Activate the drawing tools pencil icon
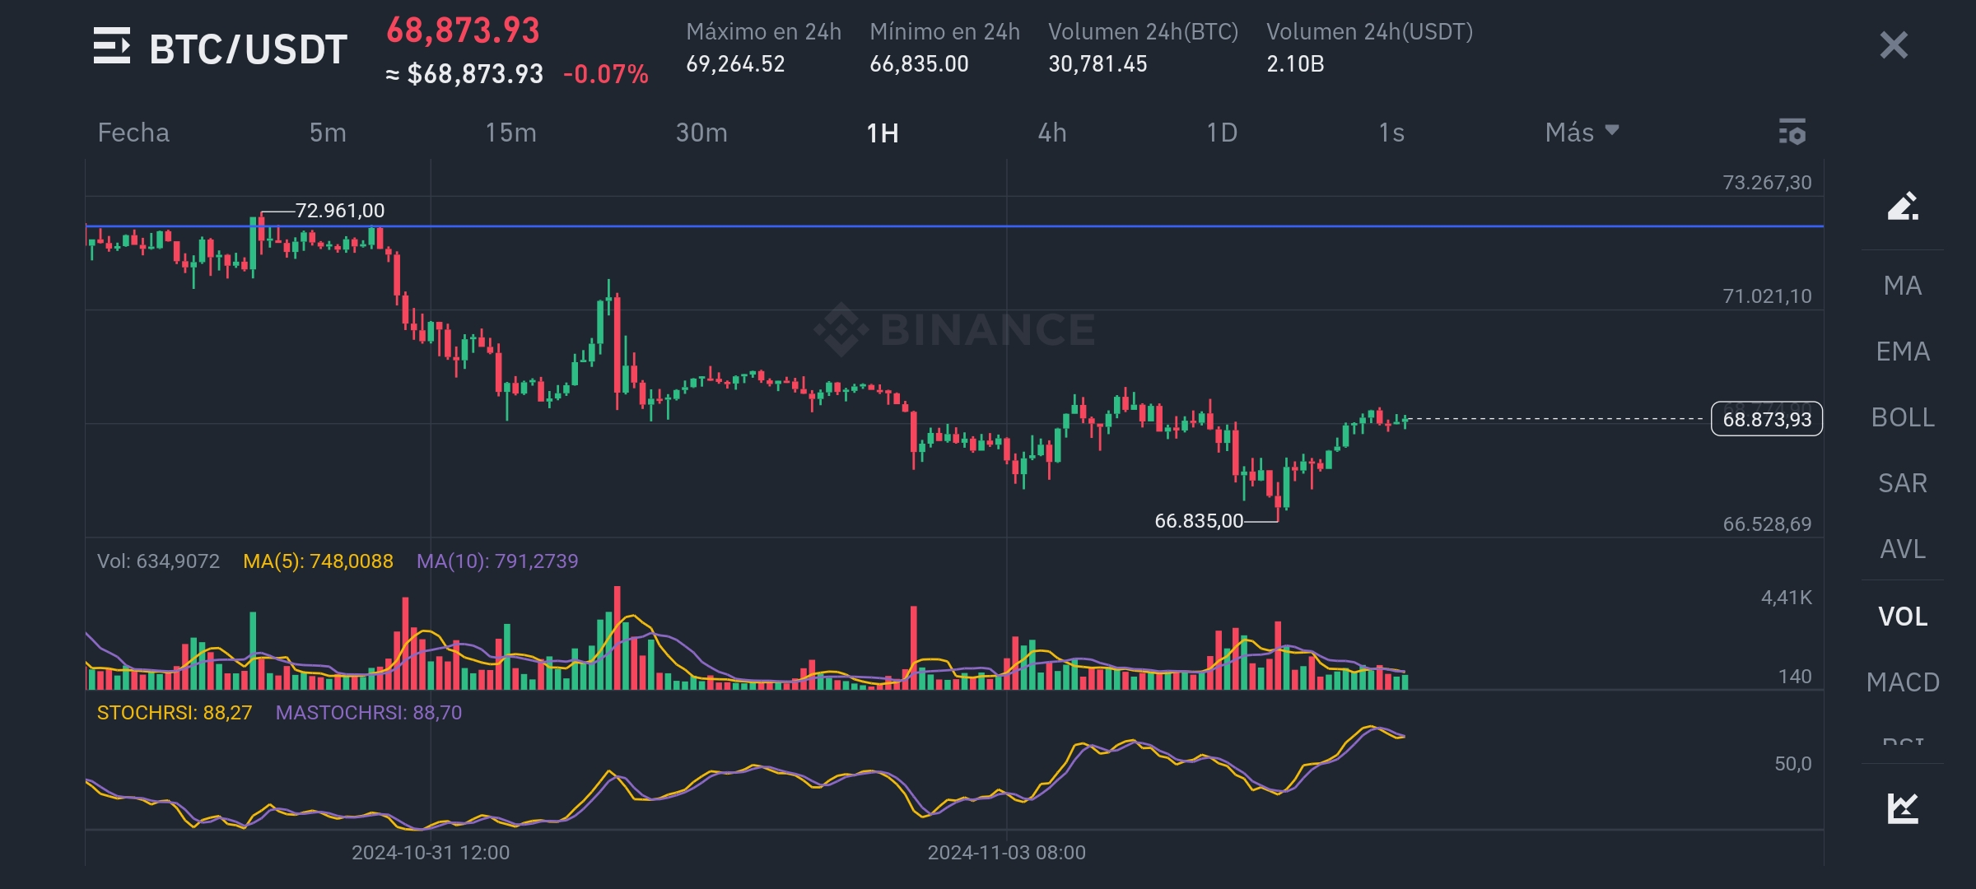The height and width of the screenshot is (889, 1976). [1903, 206]
